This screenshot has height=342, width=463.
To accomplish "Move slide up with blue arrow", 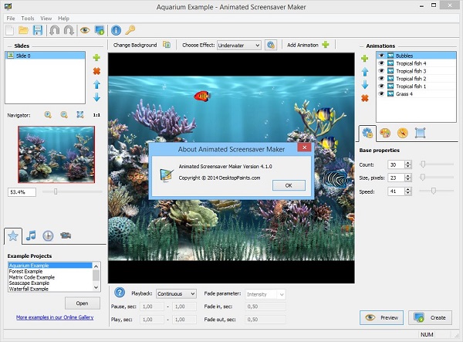I will coord(96,85).
